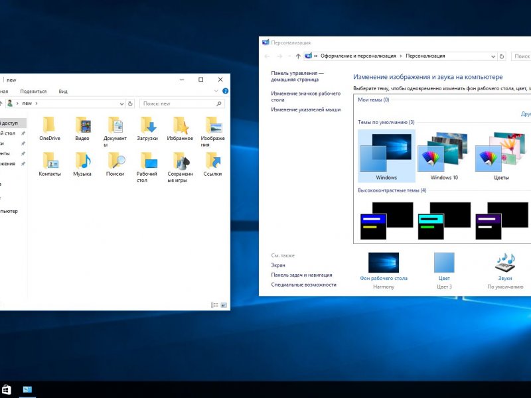
Task: Select the Windows 10 theme
Action: 444,157
